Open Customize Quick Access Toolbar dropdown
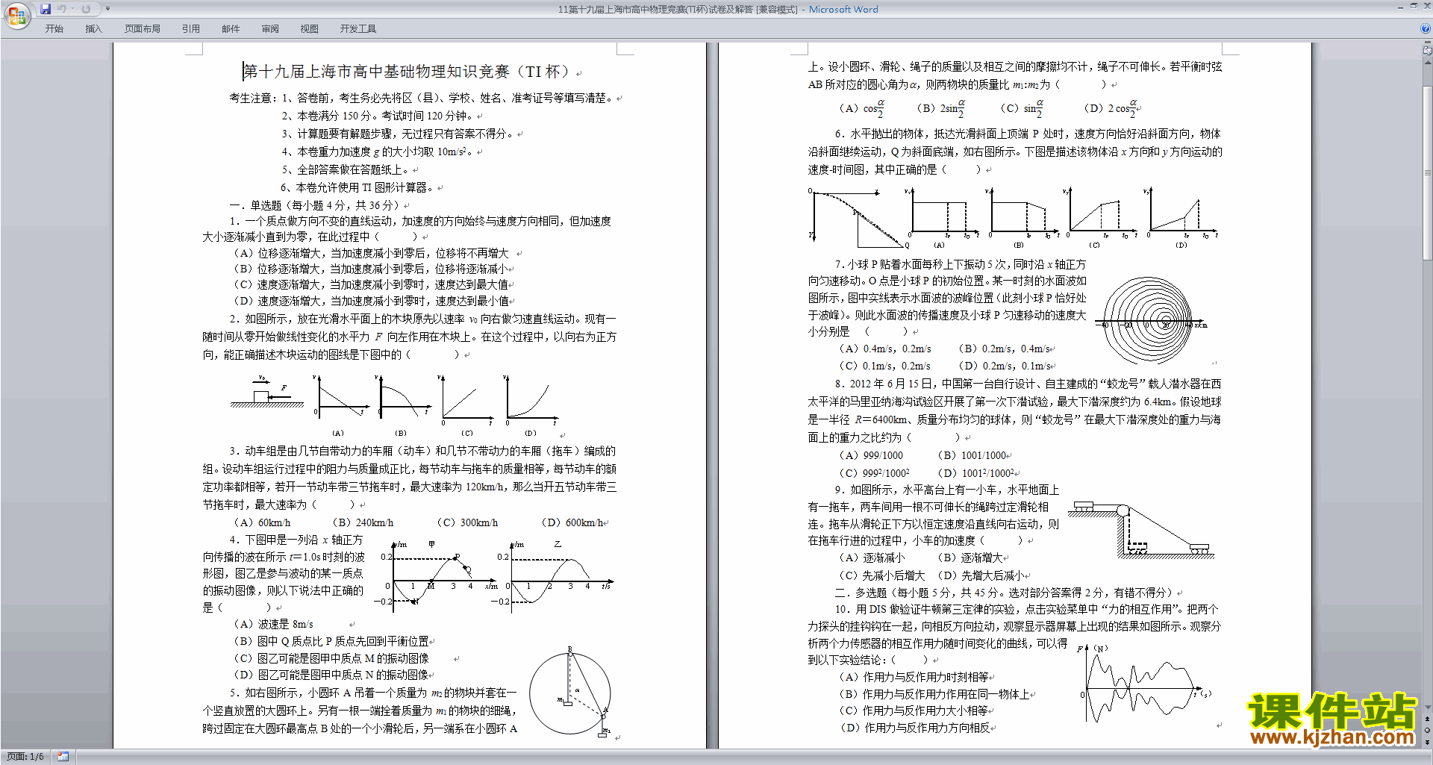This screenshot has height=765, width=1433. click(x=107, y=9)
